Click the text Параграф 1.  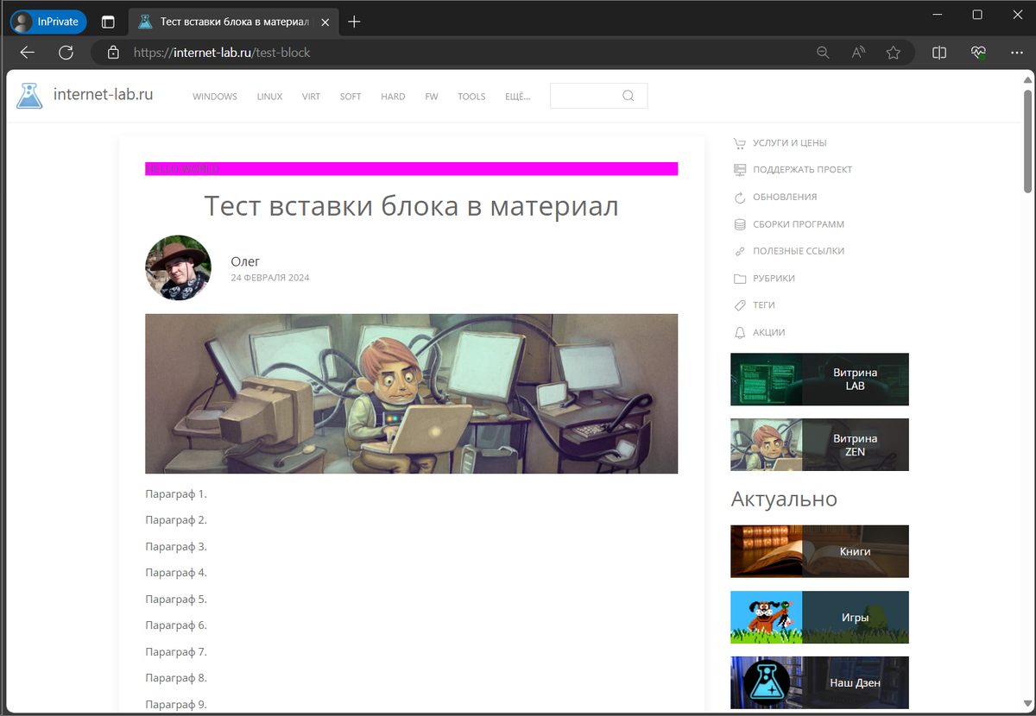click(x=176, y=494)
